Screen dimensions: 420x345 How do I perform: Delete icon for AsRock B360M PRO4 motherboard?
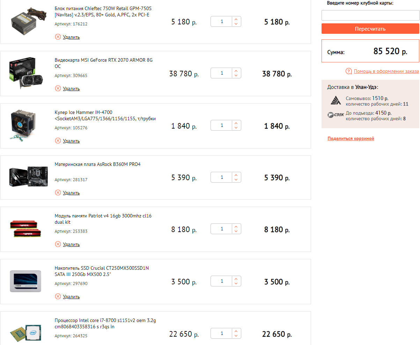click(x=58, y=193)
